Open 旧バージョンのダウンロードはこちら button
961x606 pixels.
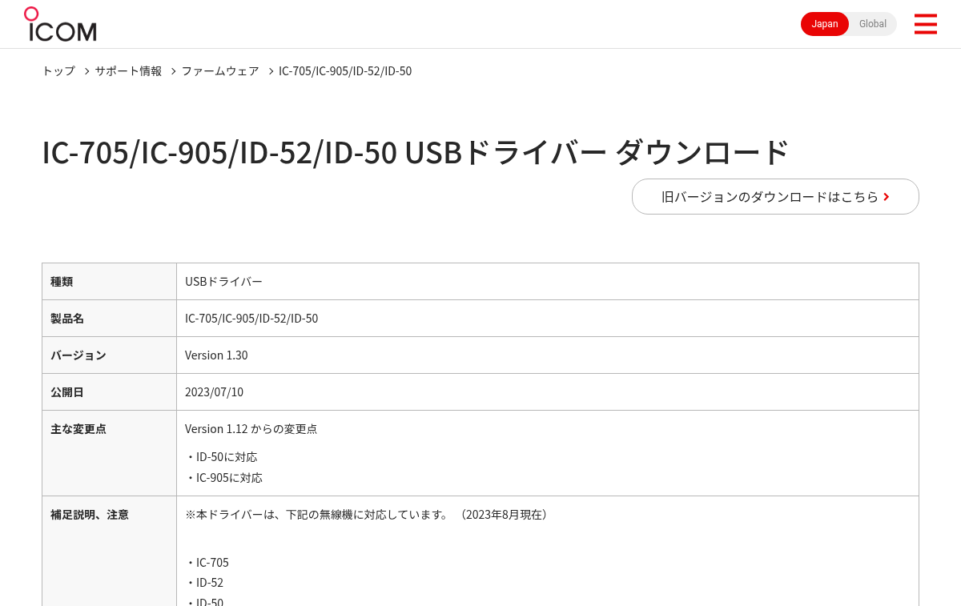(x=775, y=196)
